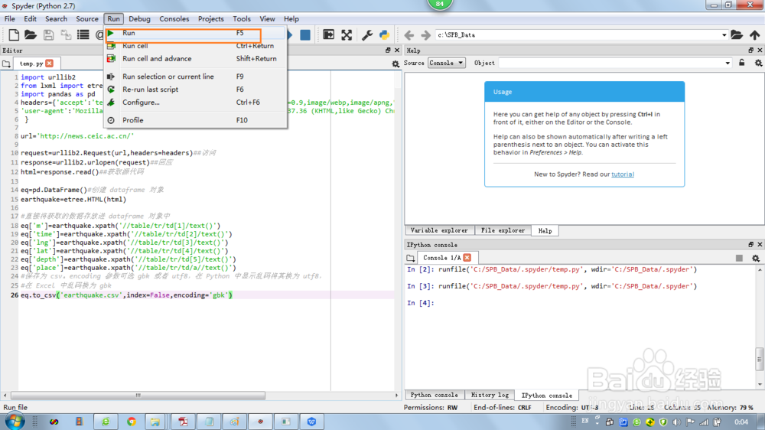Open Chrome from the Windows taskbar
The height and width of the screenshot is (430, 765).
point(132,422)
